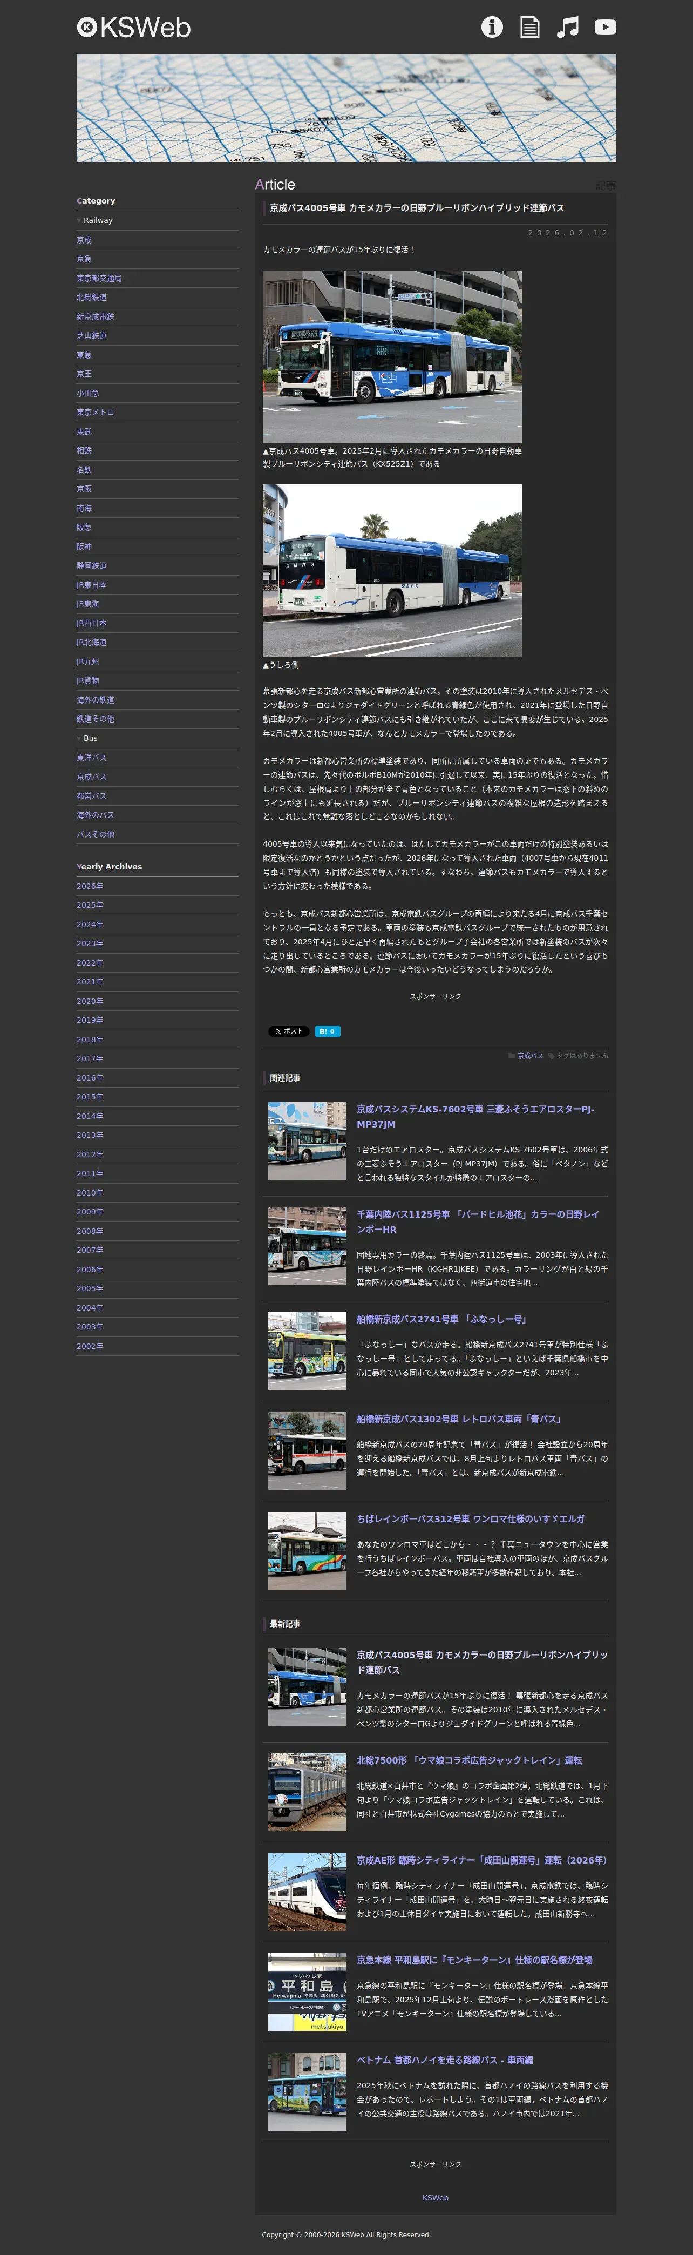The width and height of the screenshot is (693, 2255).
Task: Click the Hatena B! bookmark button
Action: pos(327,1031)
